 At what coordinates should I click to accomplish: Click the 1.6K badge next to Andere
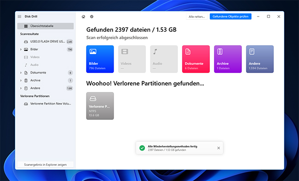coord(69,88)
